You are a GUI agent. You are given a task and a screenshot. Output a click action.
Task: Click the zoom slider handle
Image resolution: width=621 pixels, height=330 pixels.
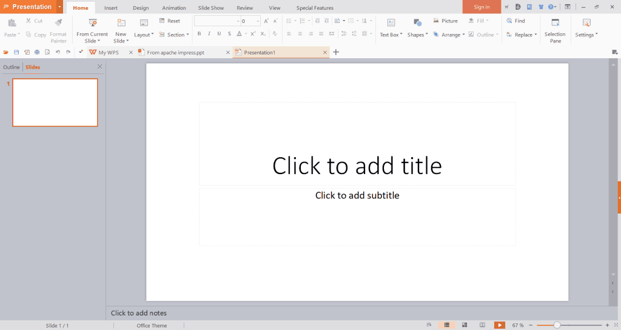[557, 325]
